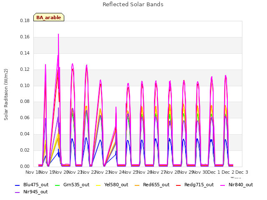The height and width of the screenshot is (200, 267).
Task: Toggle Yel580_out legend entry
Action: 112,185
